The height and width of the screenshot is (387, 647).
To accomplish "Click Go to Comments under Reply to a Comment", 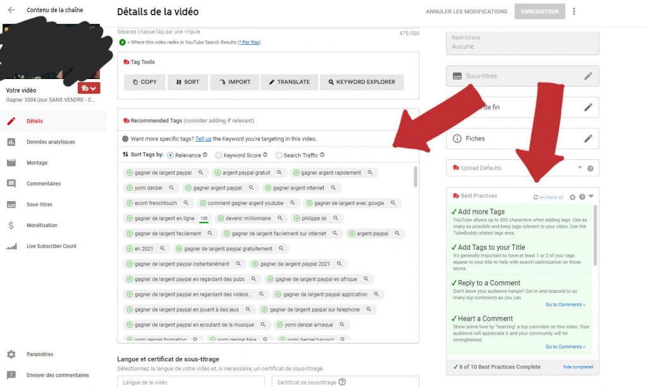I will [565, 304].
